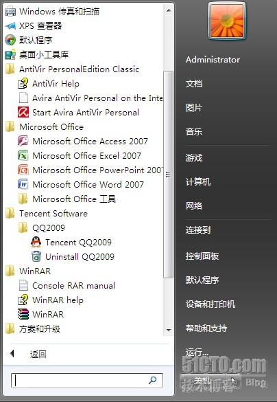This screenshot has height=402, width=277.
Task: Click the Access 2007 key icon
Action: click(23, 142)
